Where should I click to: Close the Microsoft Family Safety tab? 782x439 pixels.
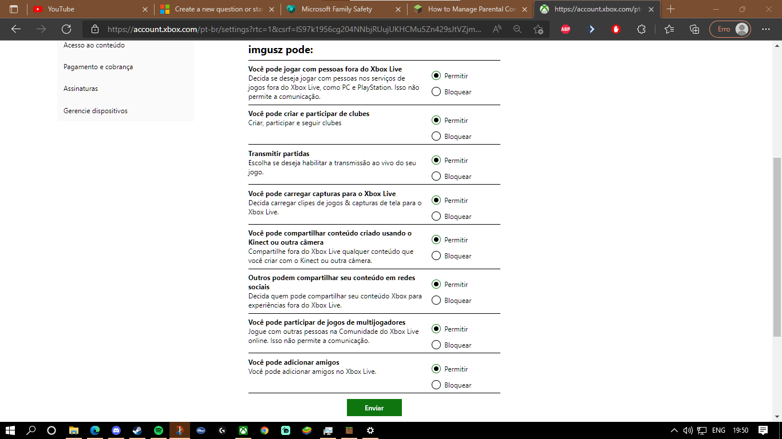pyautogui.click(x=398, y=9)
